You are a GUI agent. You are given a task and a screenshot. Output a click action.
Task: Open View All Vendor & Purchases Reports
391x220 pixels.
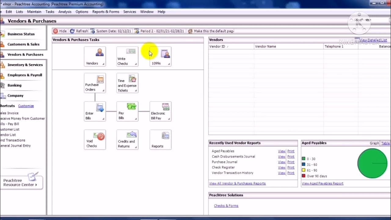coord(237,183)
